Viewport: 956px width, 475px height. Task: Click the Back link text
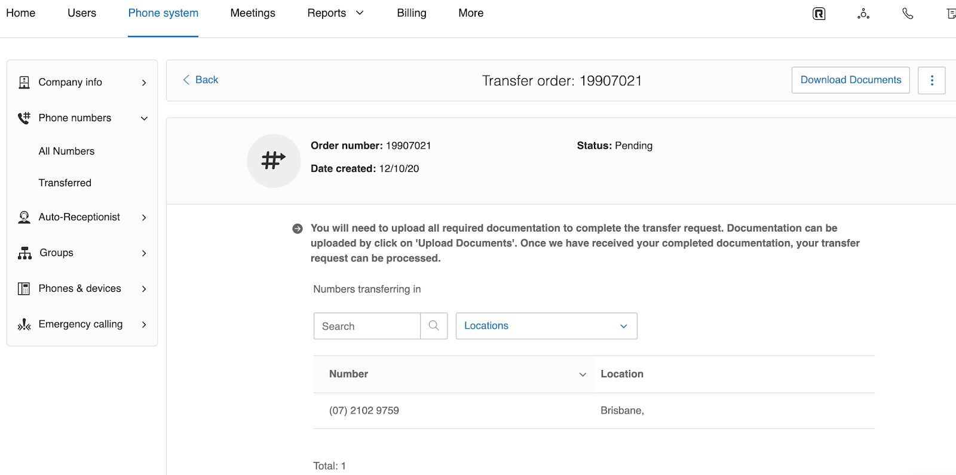[x=207, y=80]
